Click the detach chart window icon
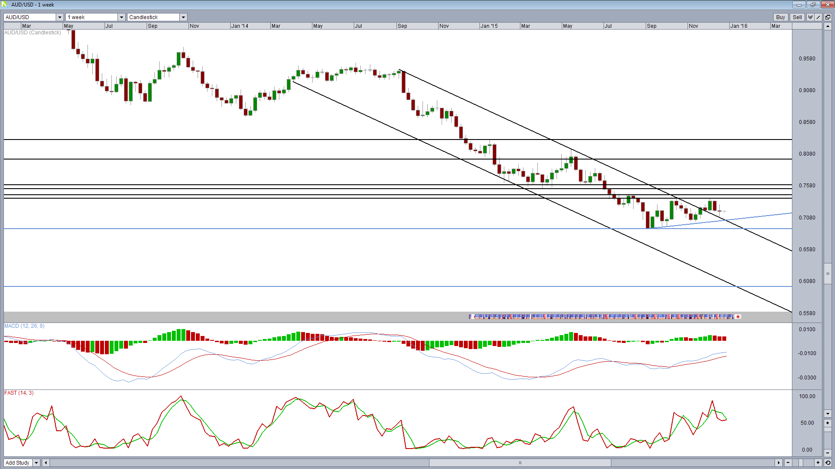The height and width of the screenshot is (469, 835). point(828,17)
